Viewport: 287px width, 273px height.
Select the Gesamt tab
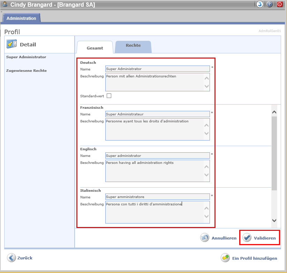pos(95,48)
